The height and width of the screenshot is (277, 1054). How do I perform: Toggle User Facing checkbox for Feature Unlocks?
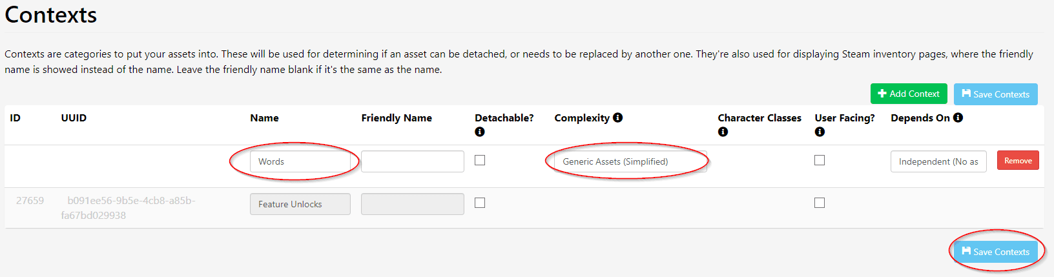pyautogui.click(x=820, y=203)
